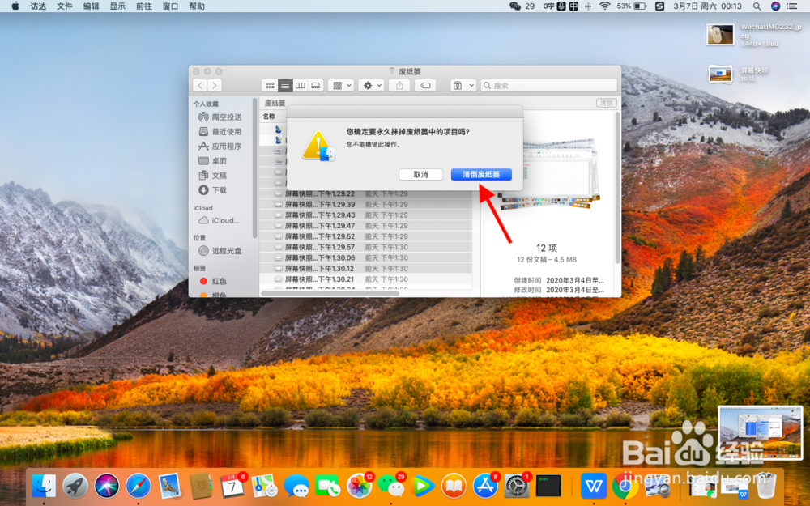
Task: Open the 显示 menu
Action: 117,6
